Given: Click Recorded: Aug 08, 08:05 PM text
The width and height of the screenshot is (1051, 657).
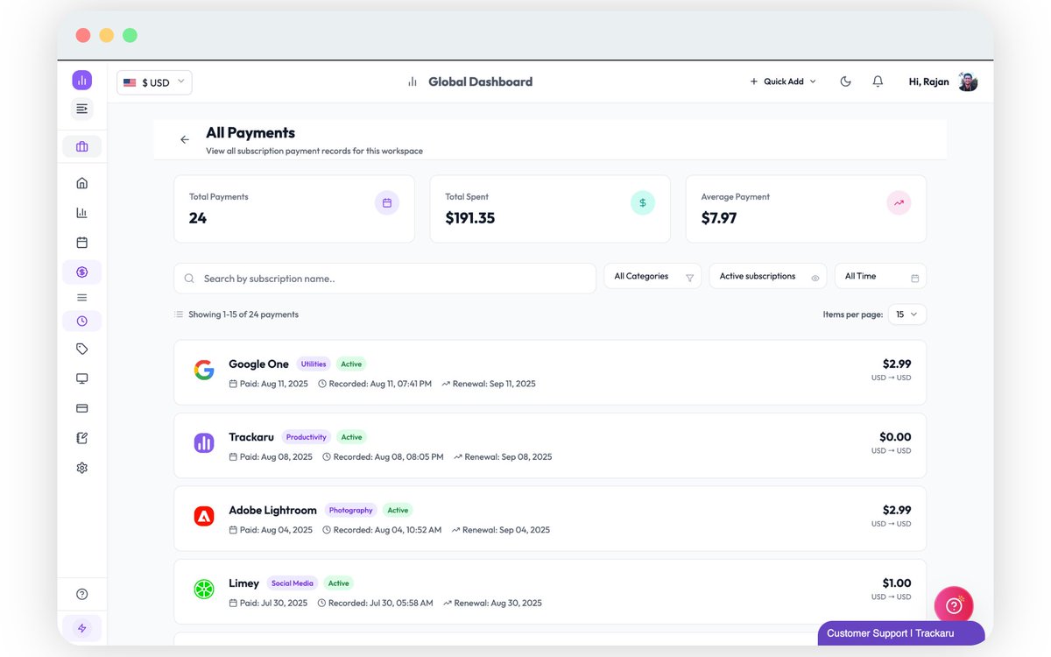Looking at the screenshot, I should coord(388,457).
